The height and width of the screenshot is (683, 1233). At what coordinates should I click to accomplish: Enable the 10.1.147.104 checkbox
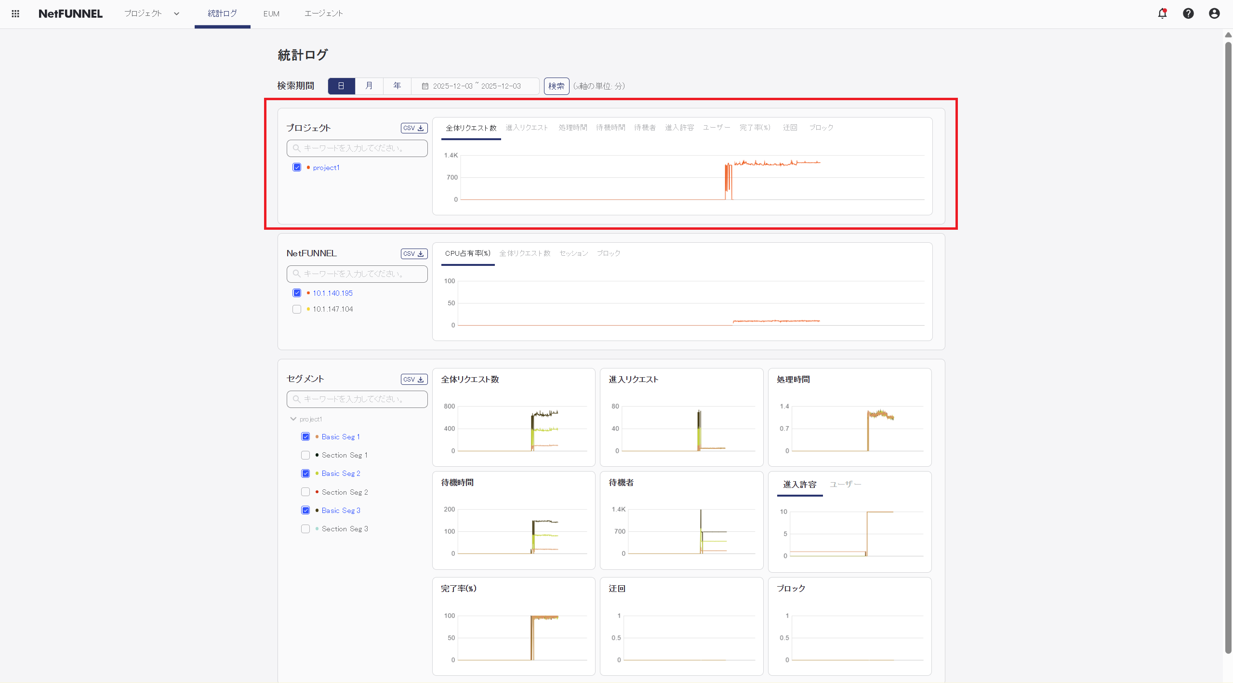point(297,309)
